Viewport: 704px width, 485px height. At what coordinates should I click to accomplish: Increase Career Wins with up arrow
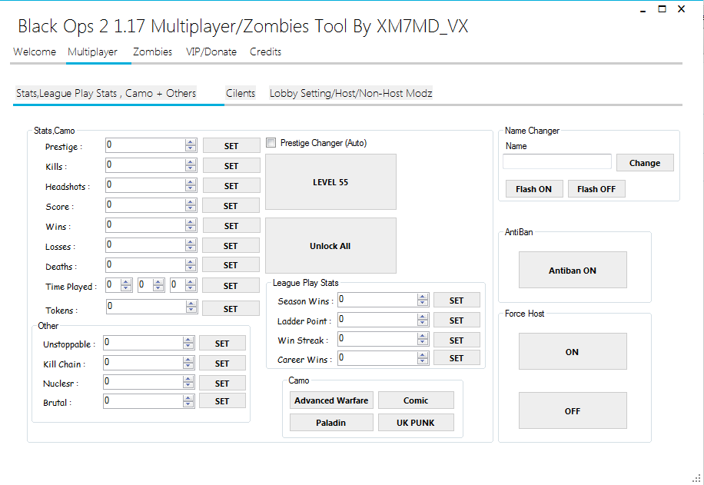click(x=423, y=355)
